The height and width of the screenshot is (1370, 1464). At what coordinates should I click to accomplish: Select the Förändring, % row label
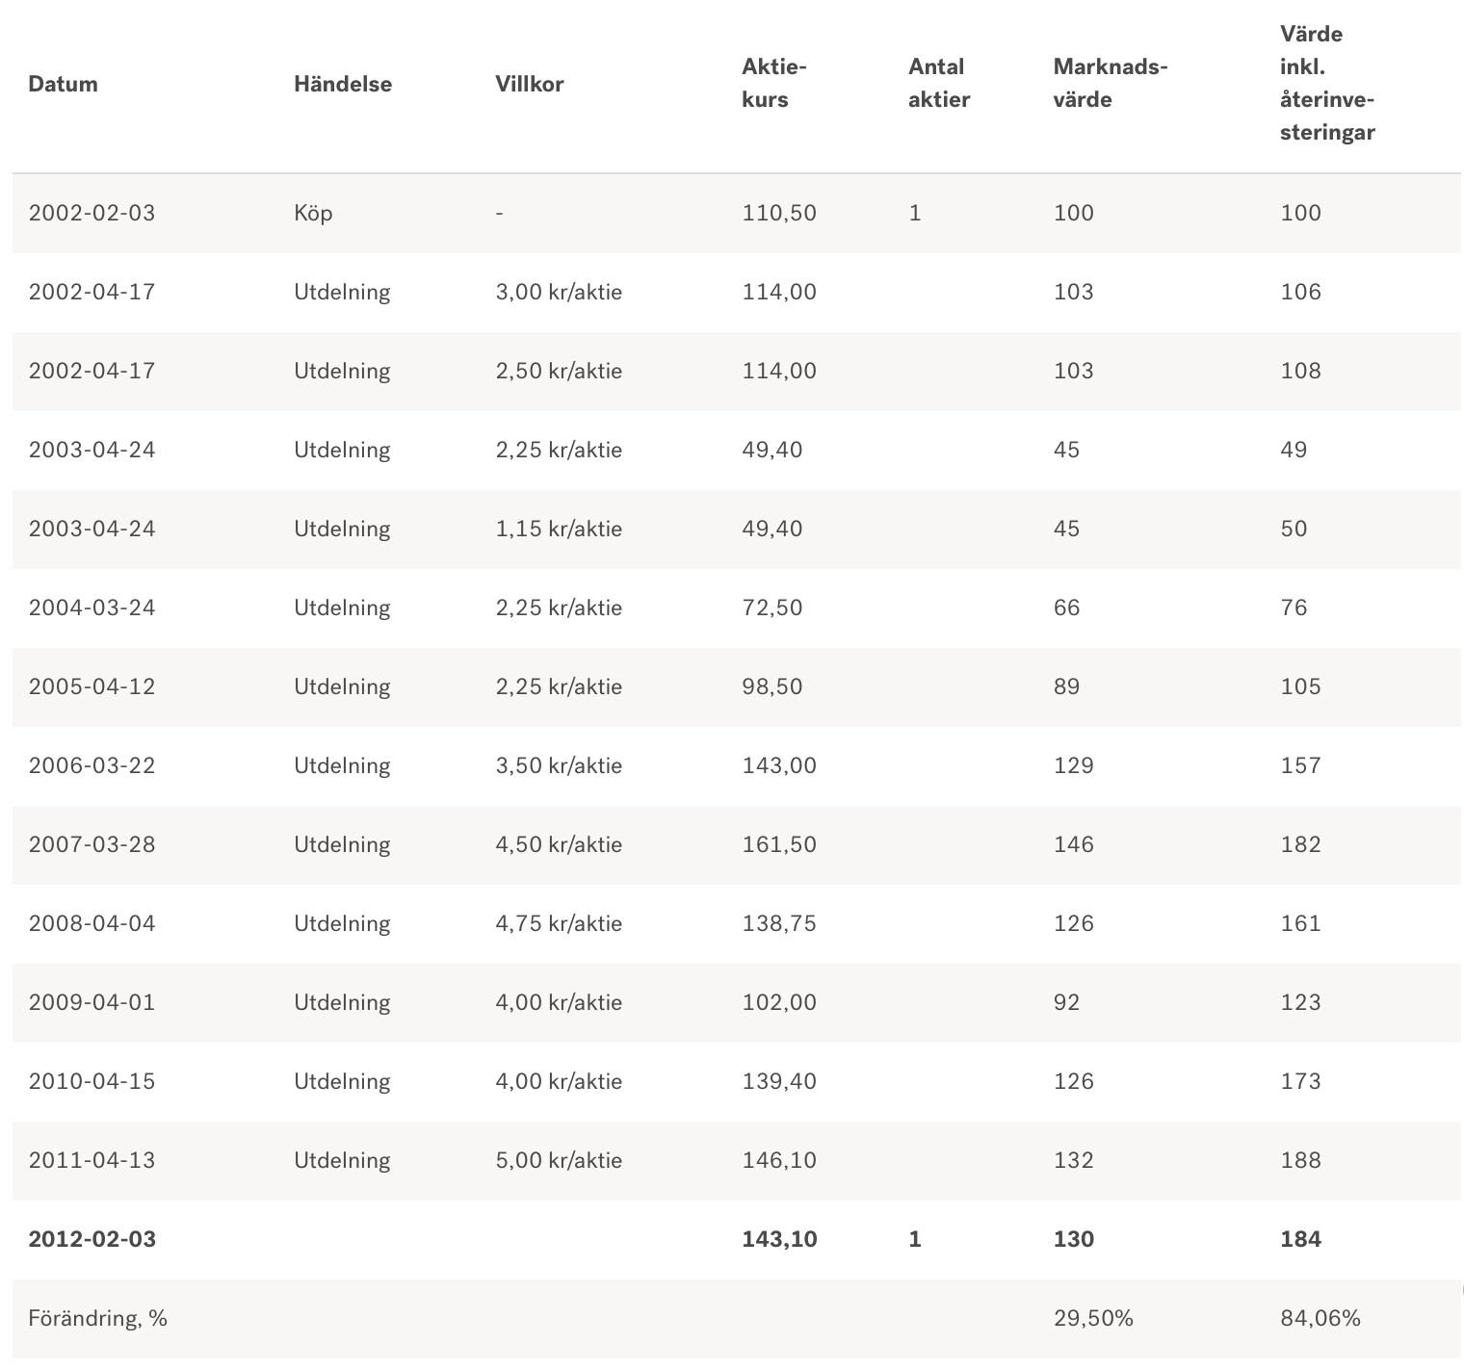click(98, 1318)
